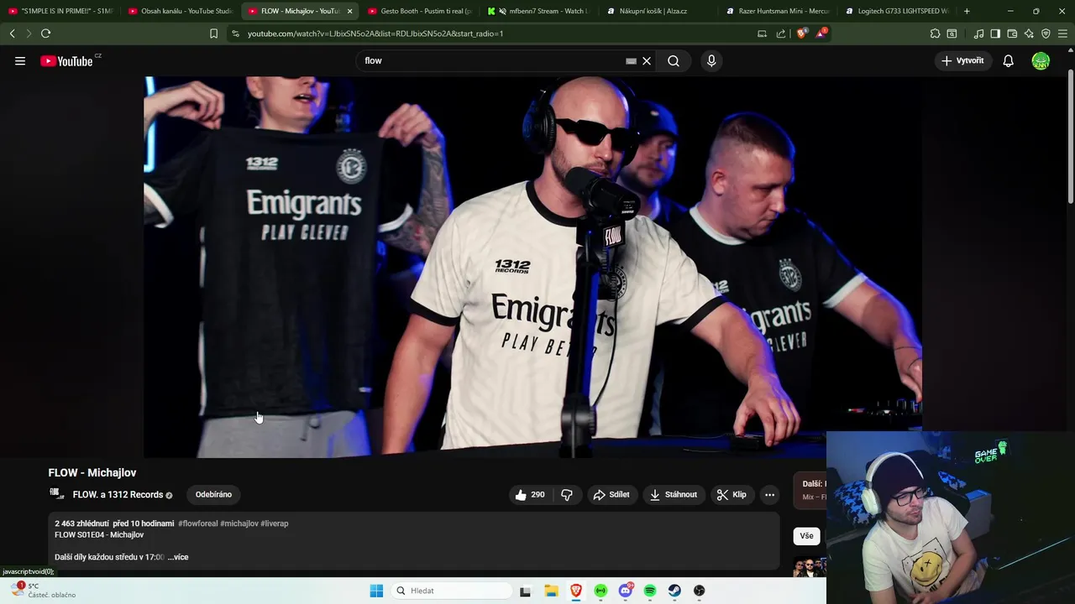Click the address bar URL

coord(375,34)
